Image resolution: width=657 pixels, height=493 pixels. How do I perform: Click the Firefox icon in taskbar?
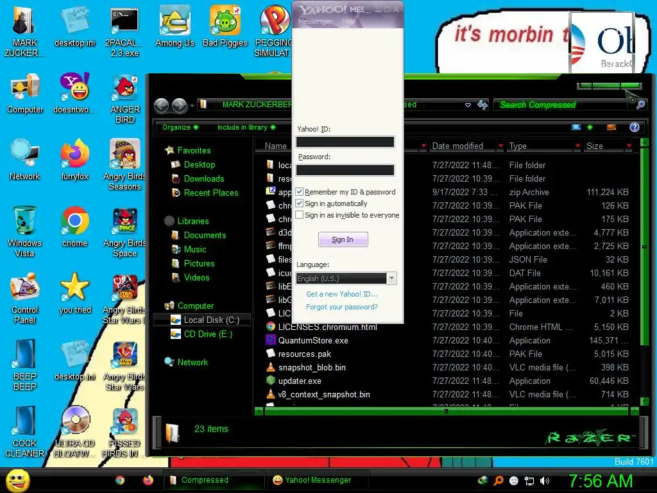[x=148, y=480]
